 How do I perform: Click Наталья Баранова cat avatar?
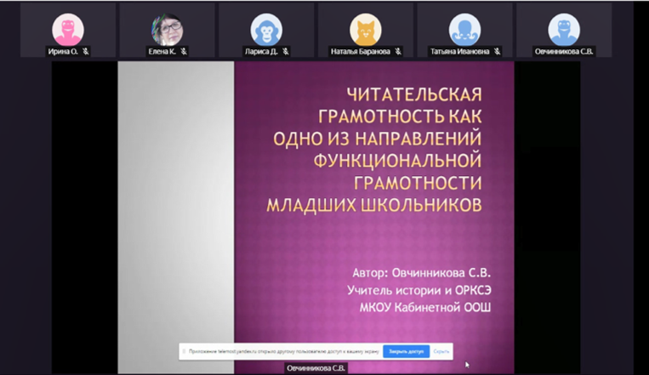click(366, 31)
